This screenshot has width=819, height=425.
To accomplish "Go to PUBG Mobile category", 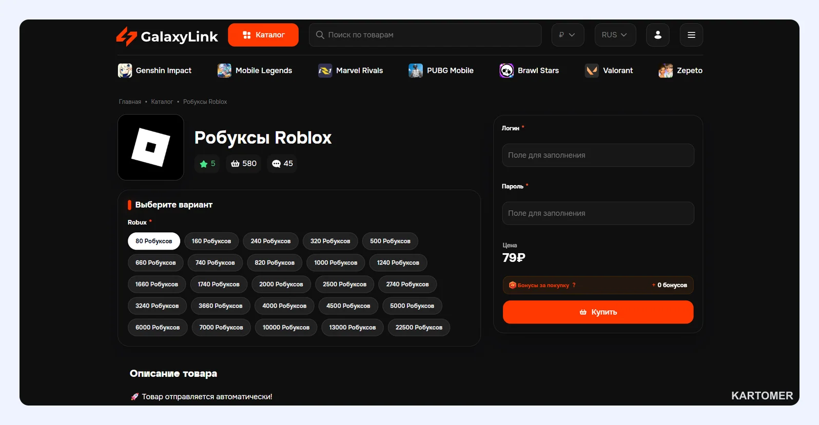I will click(x=441, y=71).
